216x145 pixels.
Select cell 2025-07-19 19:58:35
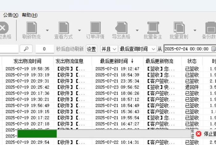pyautogui.click(x=27, y=69)
